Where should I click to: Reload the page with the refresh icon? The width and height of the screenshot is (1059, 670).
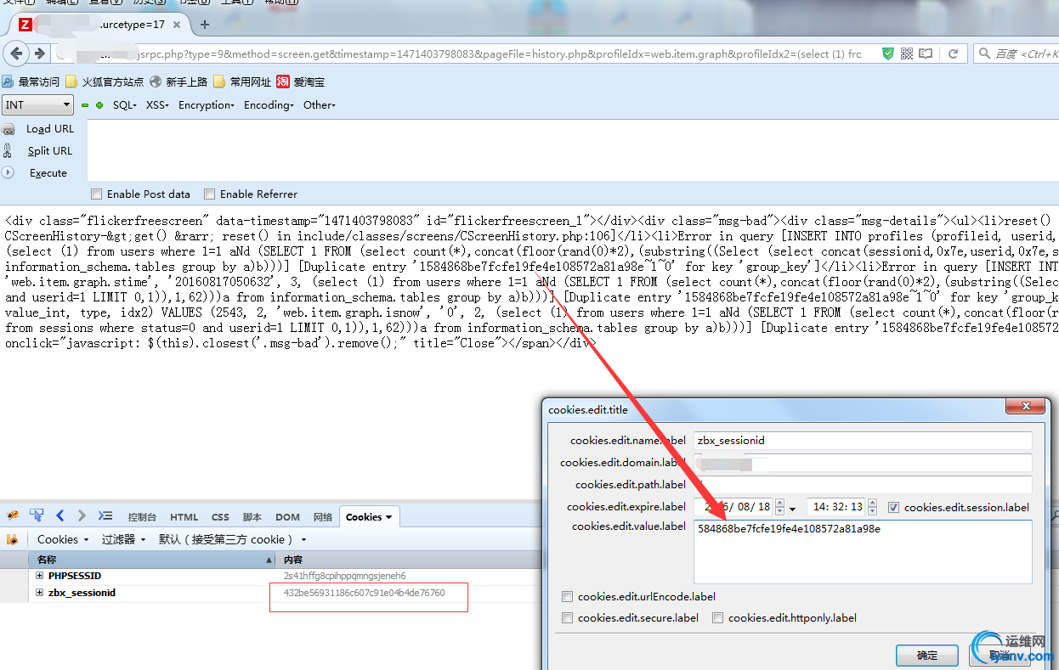[x=954, y=53]
